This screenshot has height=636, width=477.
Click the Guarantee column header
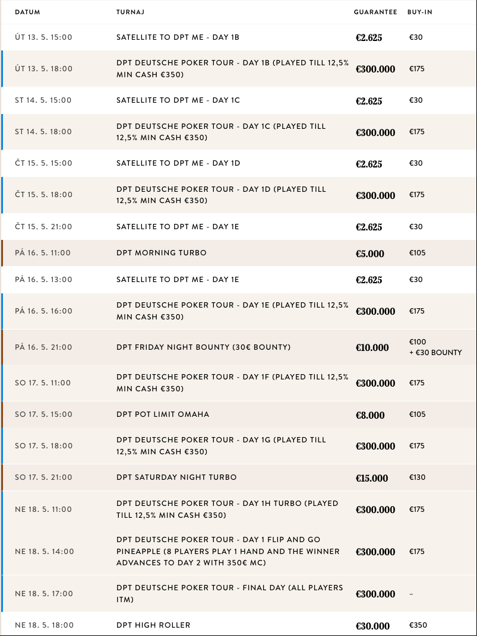375,12
